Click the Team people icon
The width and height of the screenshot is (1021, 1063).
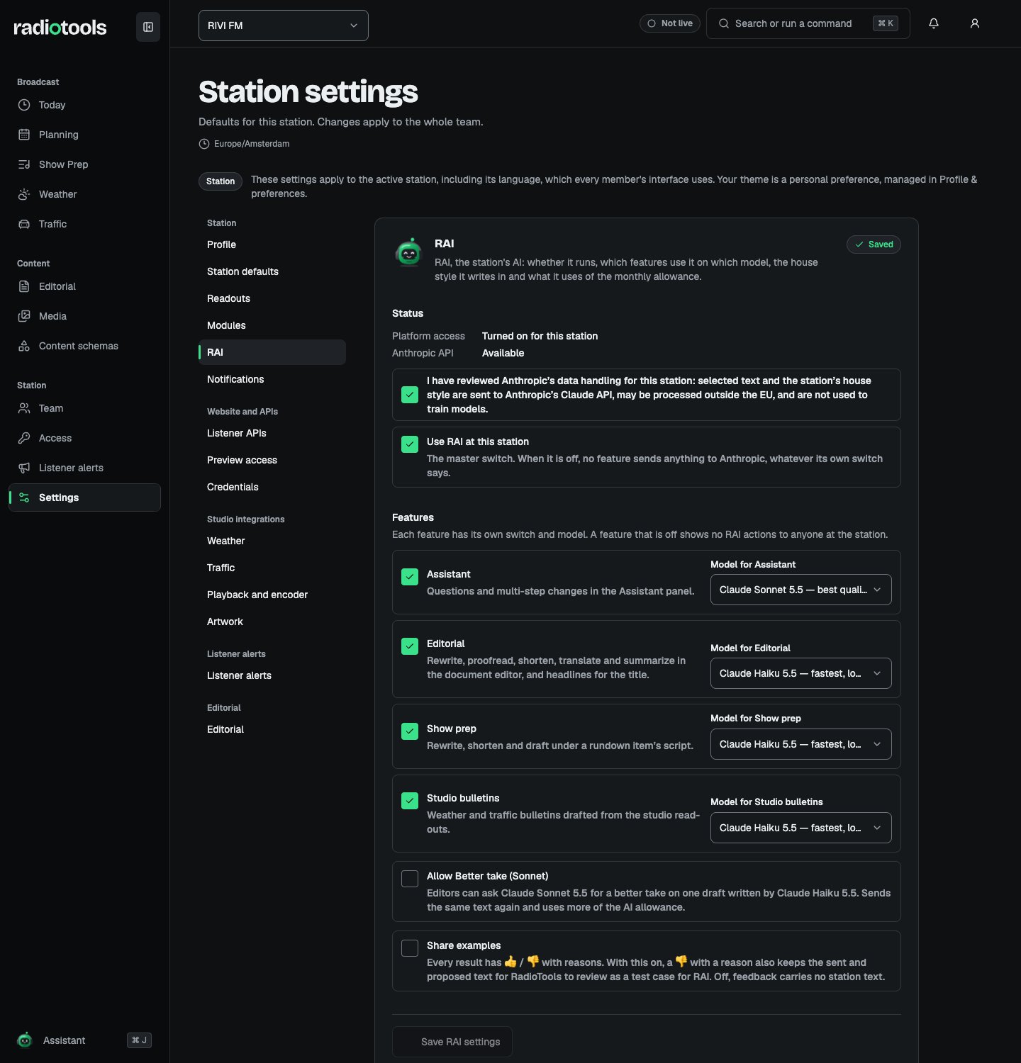click(x=24, y=408)
